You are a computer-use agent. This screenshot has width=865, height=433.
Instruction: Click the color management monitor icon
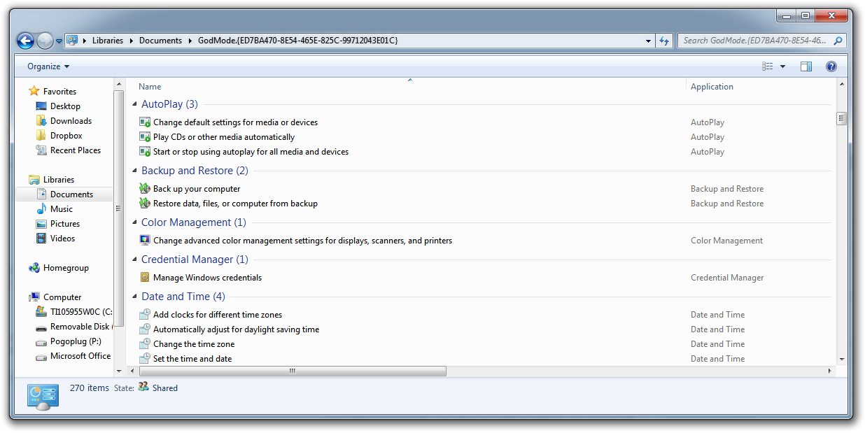point(145,241)
